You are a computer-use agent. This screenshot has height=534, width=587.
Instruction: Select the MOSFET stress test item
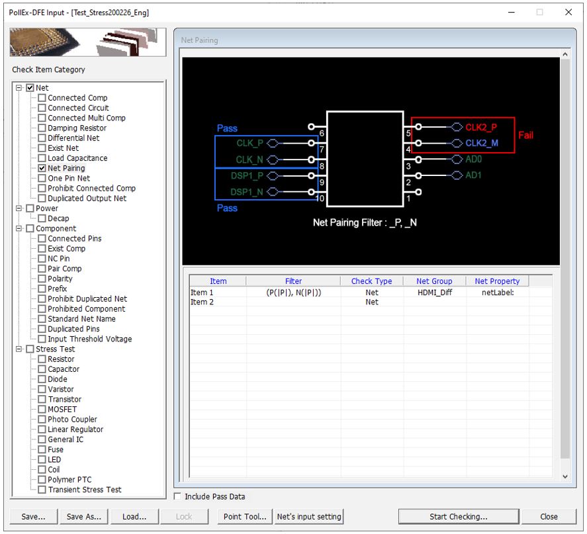(x=62, y=410)
